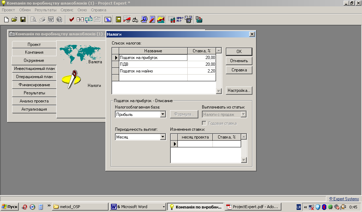The image size is (362, 212).
Task: Expand the Выплачивать из статьи dropdown
Action: point(244,114)
